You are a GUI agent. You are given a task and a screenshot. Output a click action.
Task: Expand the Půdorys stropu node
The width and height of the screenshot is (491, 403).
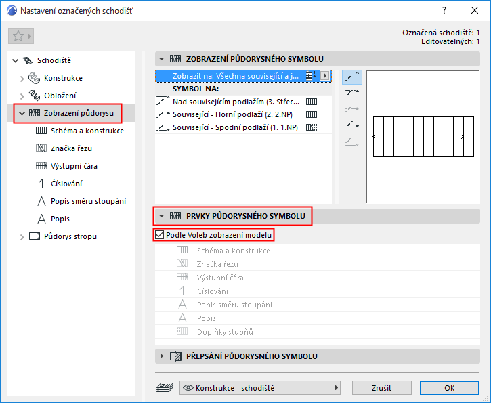click(x=22, y=237)
